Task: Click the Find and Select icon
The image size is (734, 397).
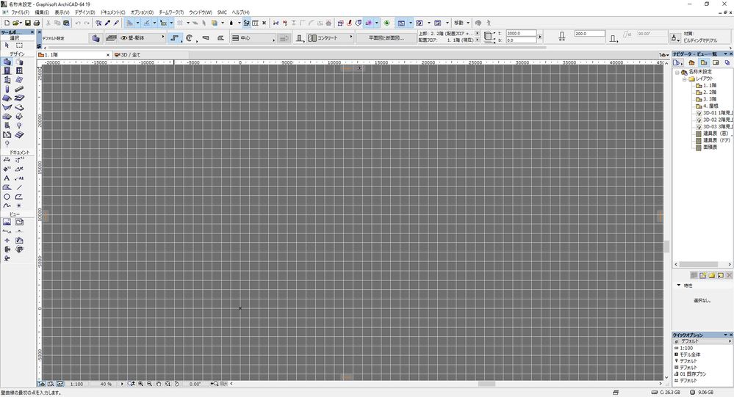Action: point(98,23)
